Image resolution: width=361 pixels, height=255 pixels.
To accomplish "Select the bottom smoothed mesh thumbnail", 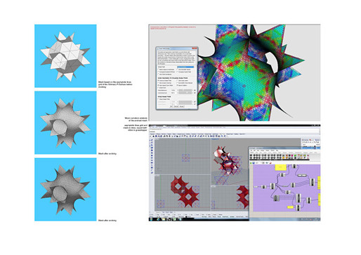I will point(65,190).
